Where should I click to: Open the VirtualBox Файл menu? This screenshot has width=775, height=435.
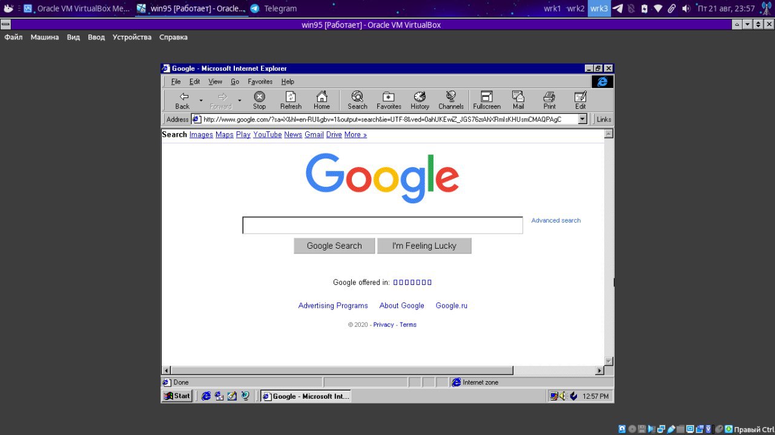point(13,37)
